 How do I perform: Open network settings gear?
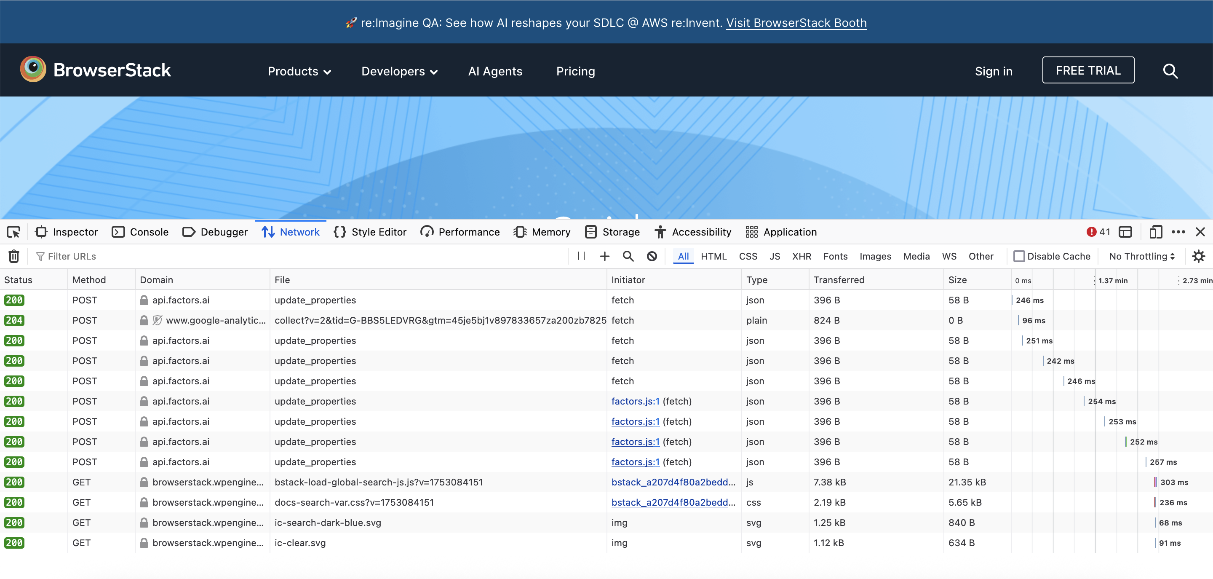point(1199,256)
